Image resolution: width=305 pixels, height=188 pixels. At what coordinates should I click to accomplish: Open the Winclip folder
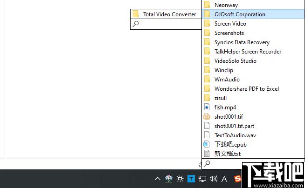[253, 70]
